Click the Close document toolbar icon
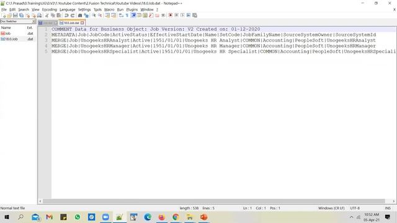This screenshot has width=397, height=223. tap(27, 15)
